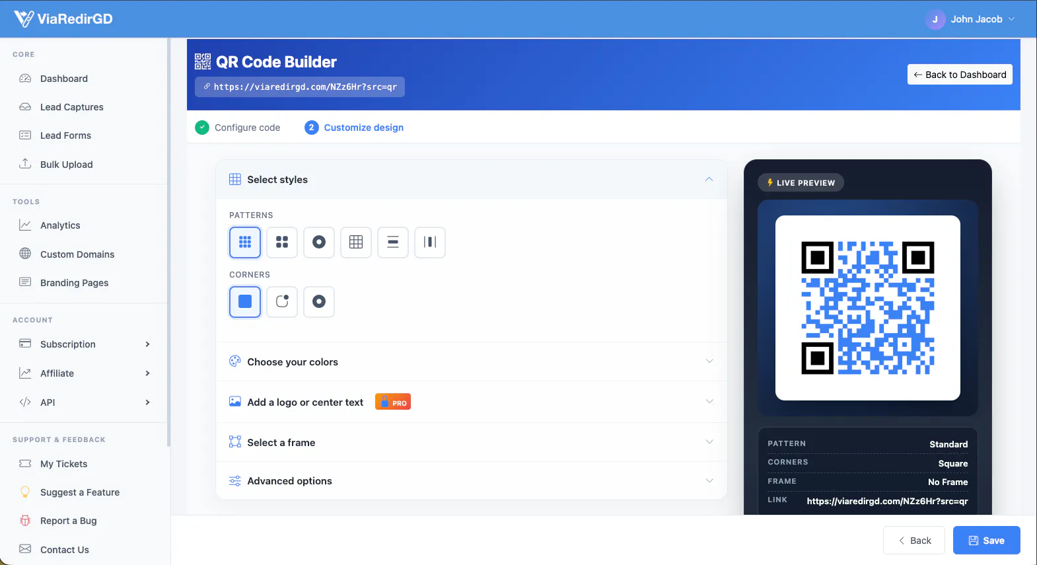Expand Choose your colors section

click(472, 361)
